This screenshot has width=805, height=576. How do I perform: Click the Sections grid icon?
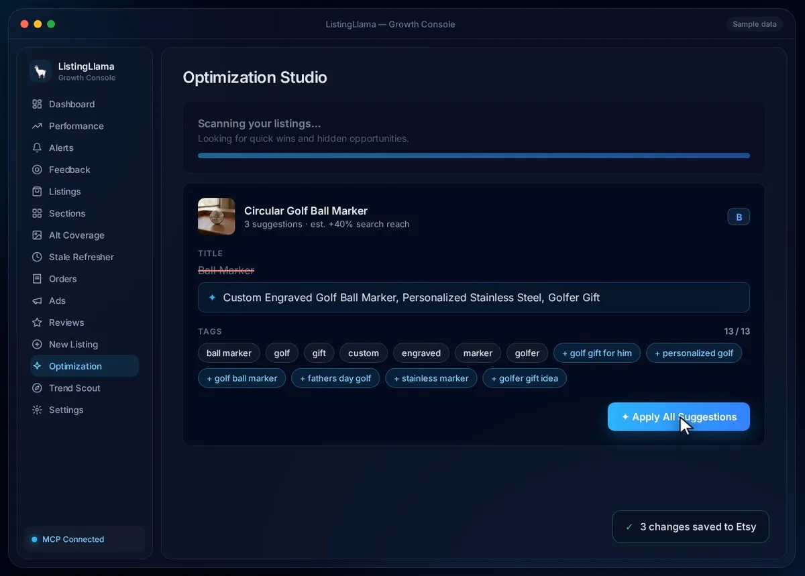coord(37,213)
